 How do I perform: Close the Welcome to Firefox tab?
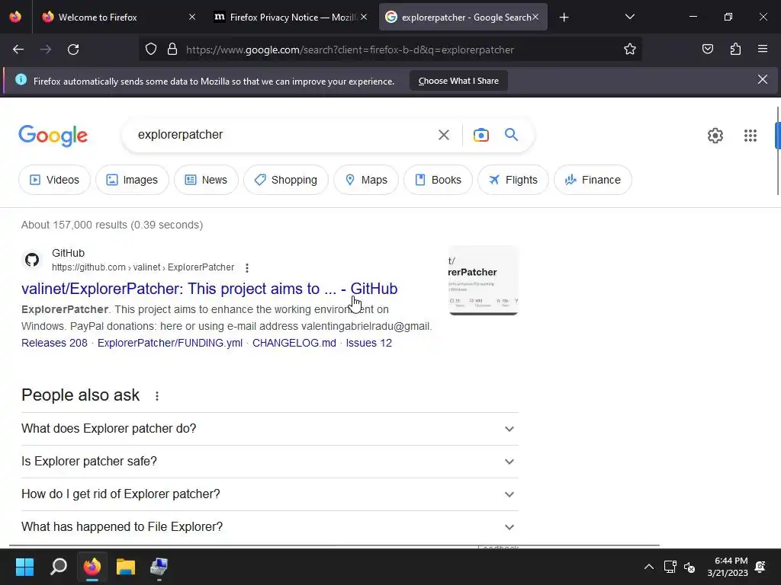click(191, 17)
